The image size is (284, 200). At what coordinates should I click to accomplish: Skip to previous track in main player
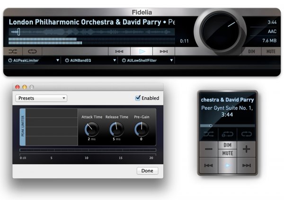(x=119, y=51)
